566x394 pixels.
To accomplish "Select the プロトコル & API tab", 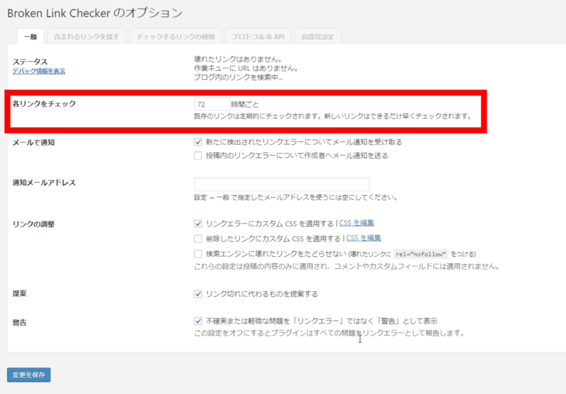I will coord(258,36).
